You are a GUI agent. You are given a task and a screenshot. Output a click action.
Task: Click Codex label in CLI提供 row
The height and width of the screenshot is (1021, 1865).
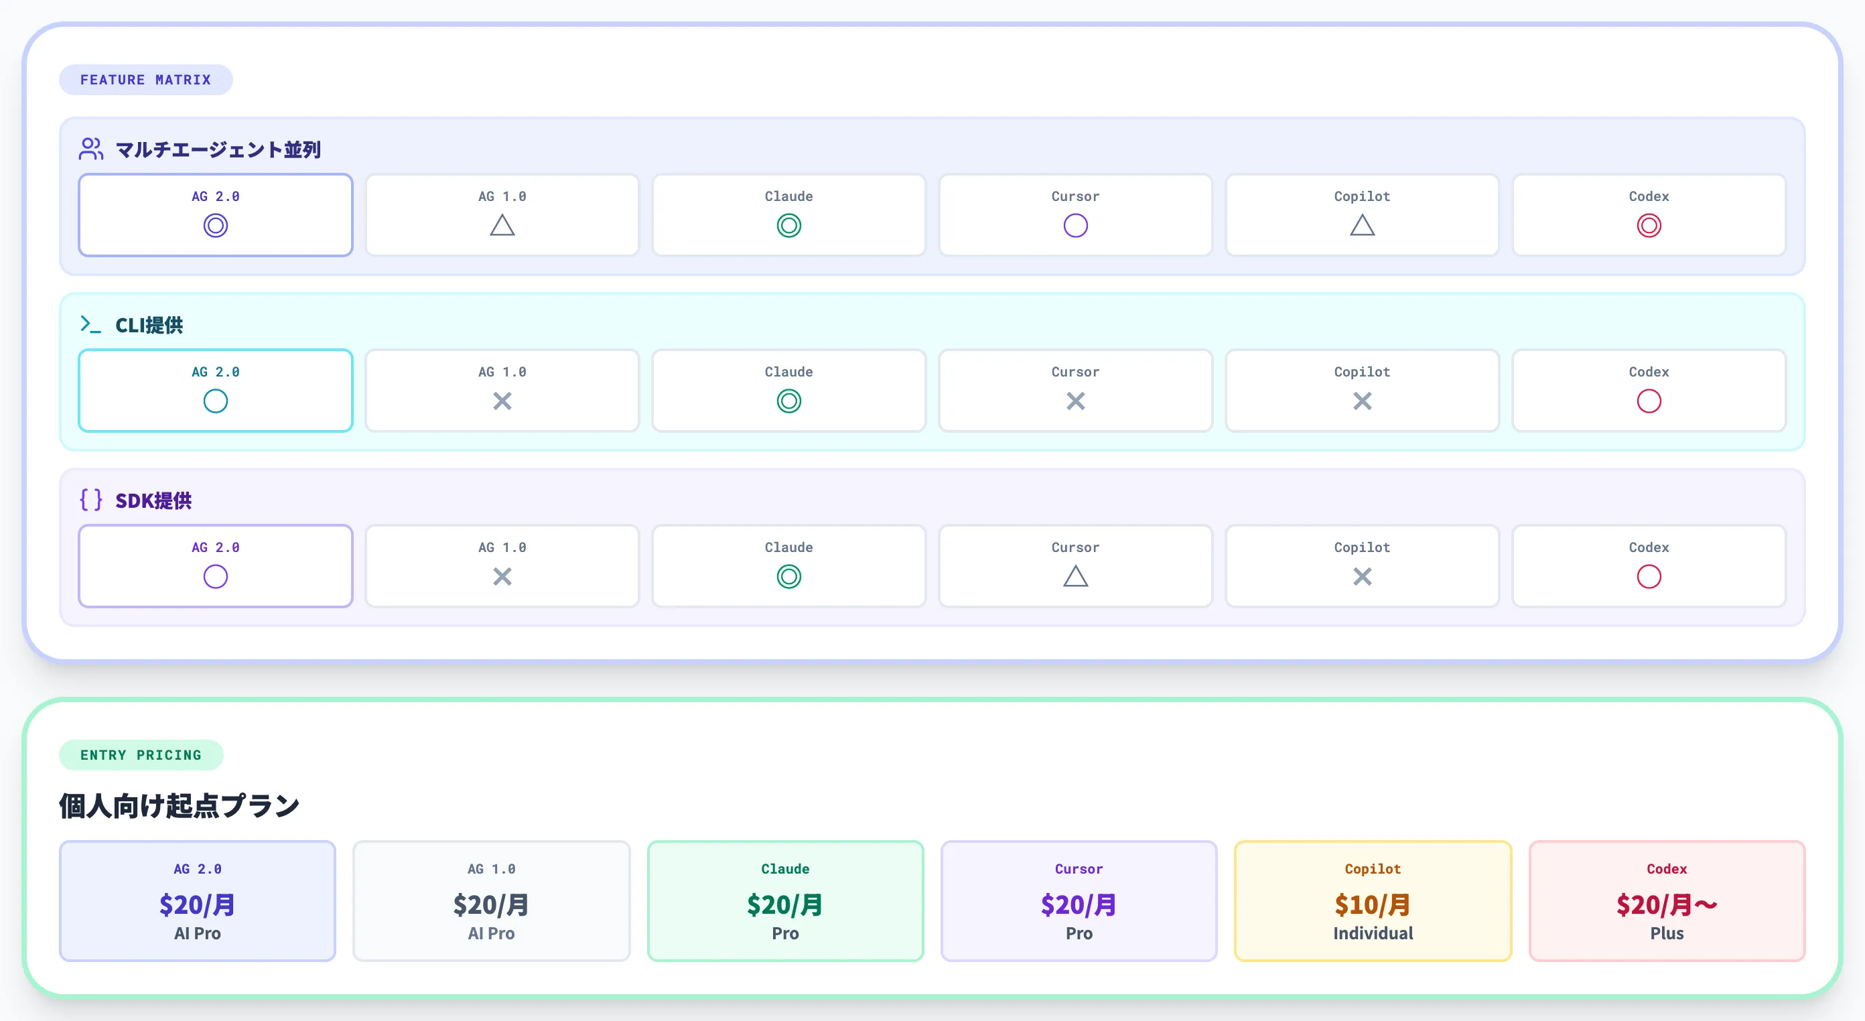pos(1649,371)
